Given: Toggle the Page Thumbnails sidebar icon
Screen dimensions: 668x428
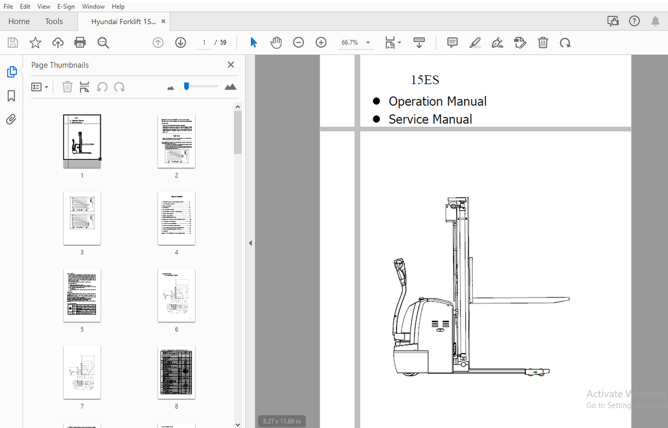Looking at the screenshot, I should click(x=11, y=72).
